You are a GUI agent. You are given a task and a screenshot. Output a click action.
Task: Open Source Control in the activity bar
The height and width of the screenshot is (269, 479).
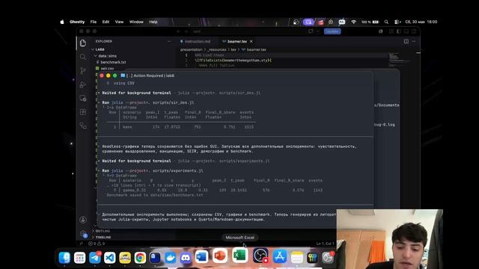click(x=83, y=71)
